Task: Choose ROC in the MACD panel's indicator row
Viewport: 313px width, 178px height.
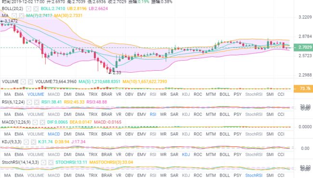Action: (198, 134)
